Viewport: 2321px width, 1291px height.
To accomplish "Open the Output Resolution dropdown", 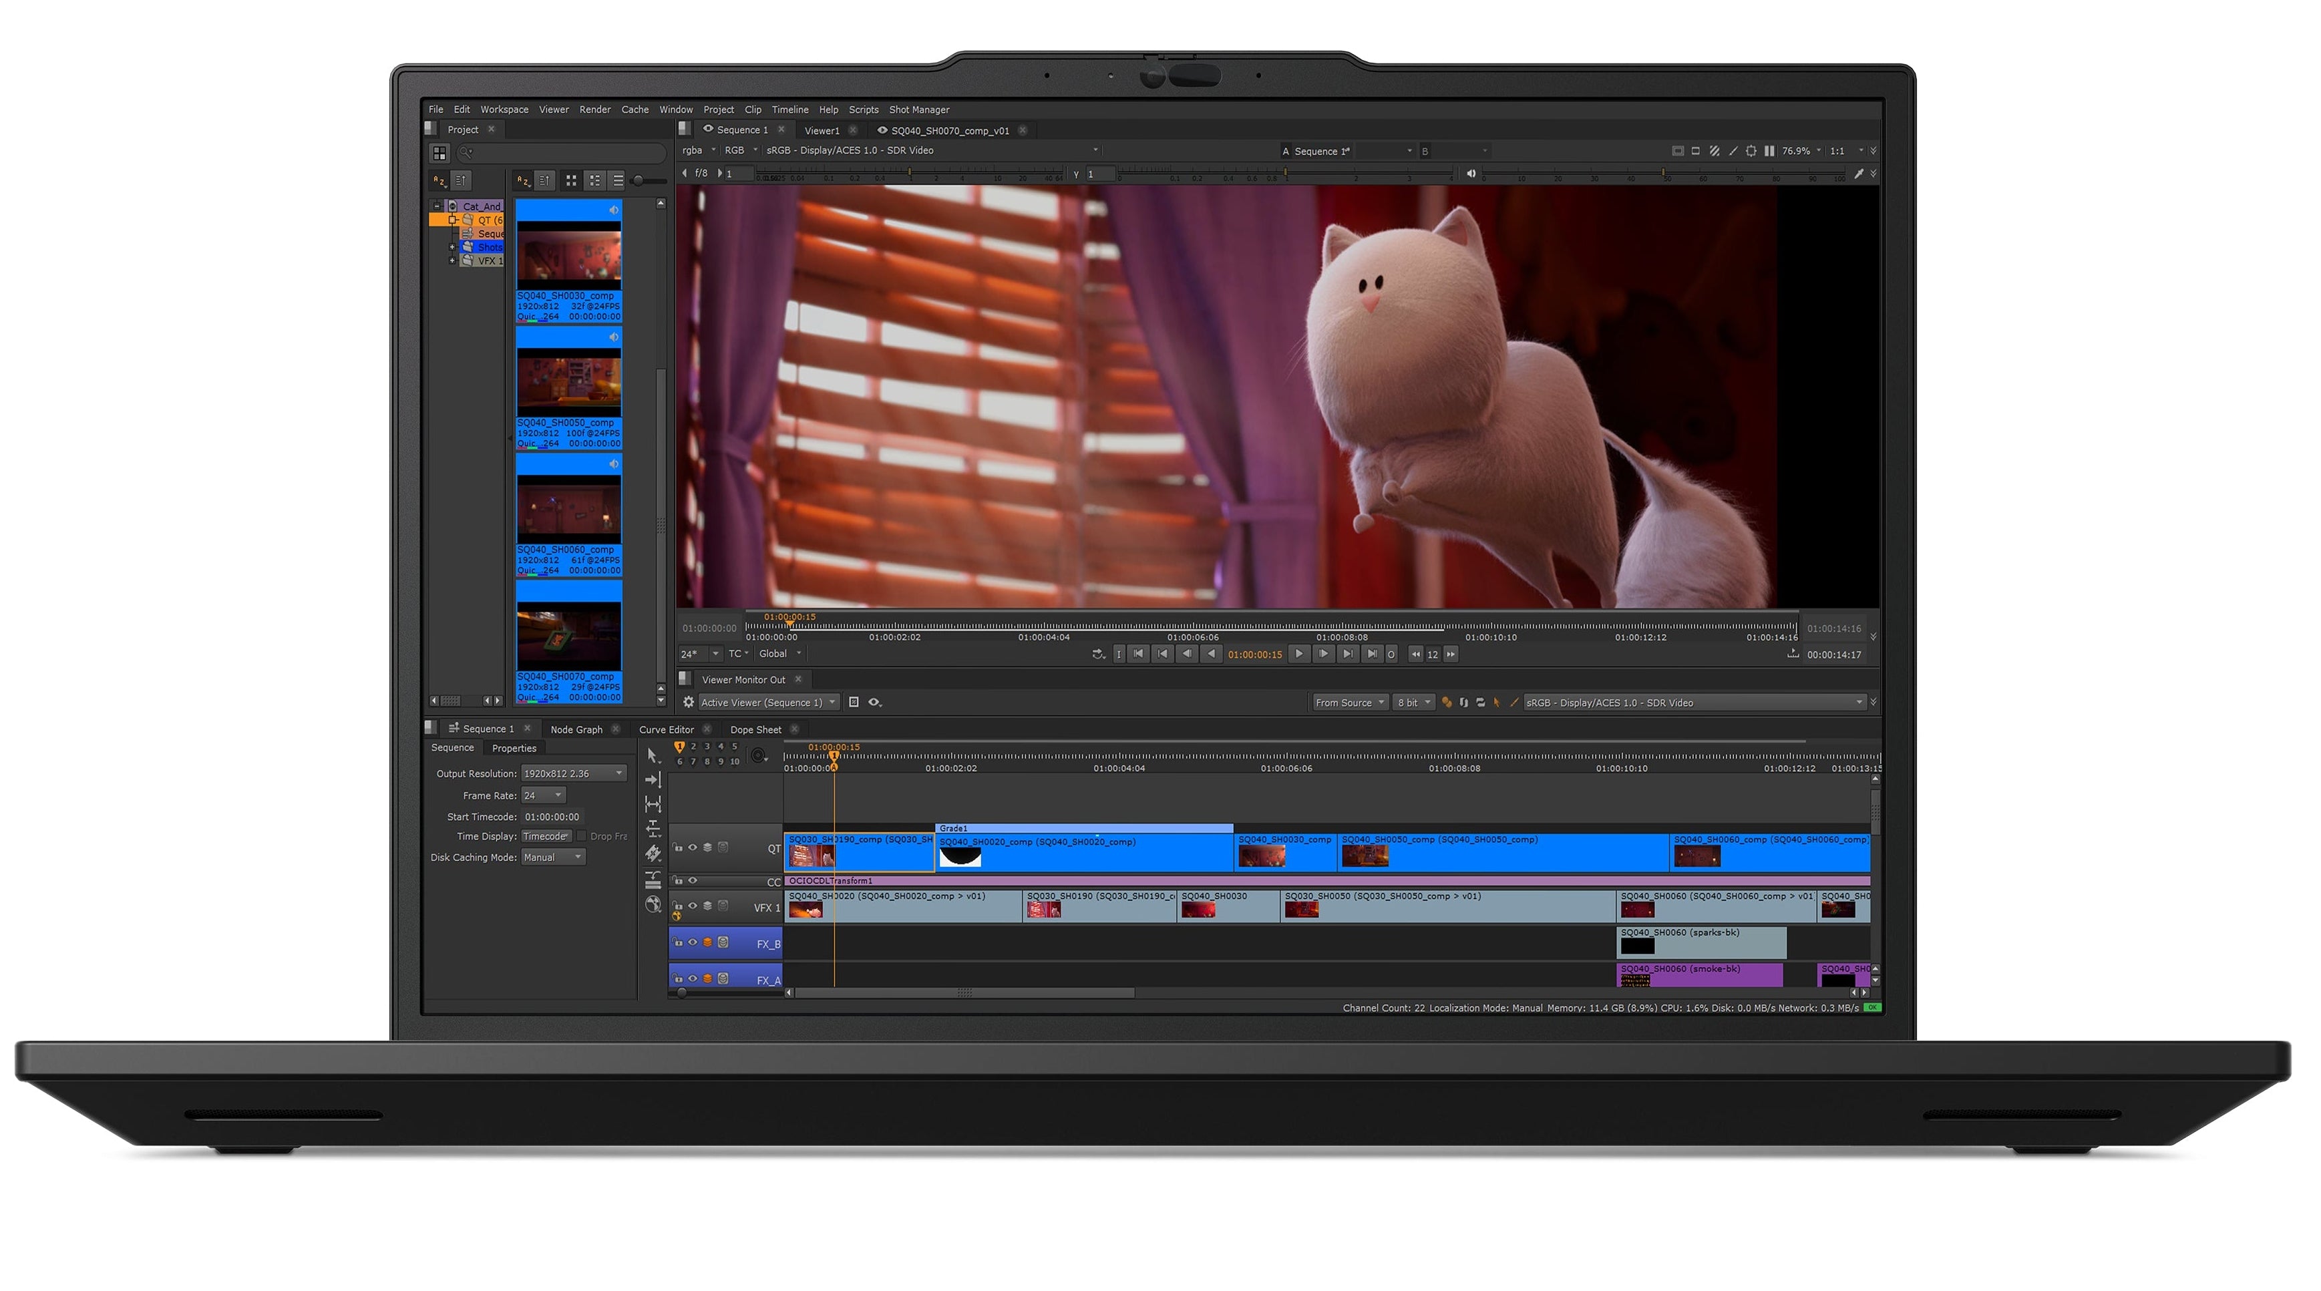I will (x=574, y=774).
